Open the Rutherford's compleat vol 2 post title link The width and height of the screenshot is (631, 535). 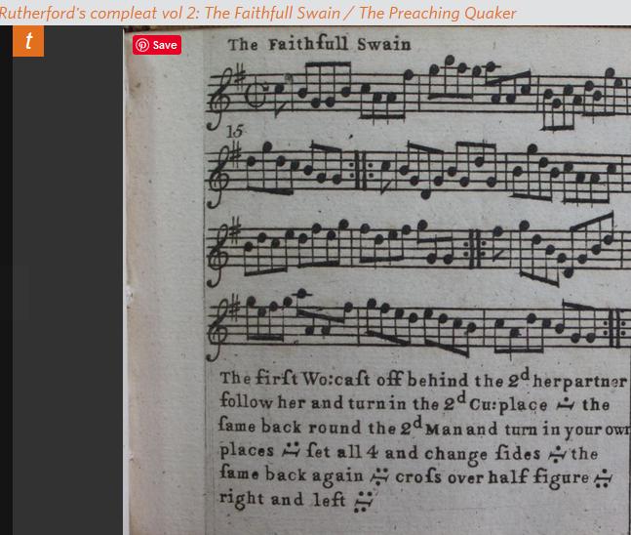257,13
